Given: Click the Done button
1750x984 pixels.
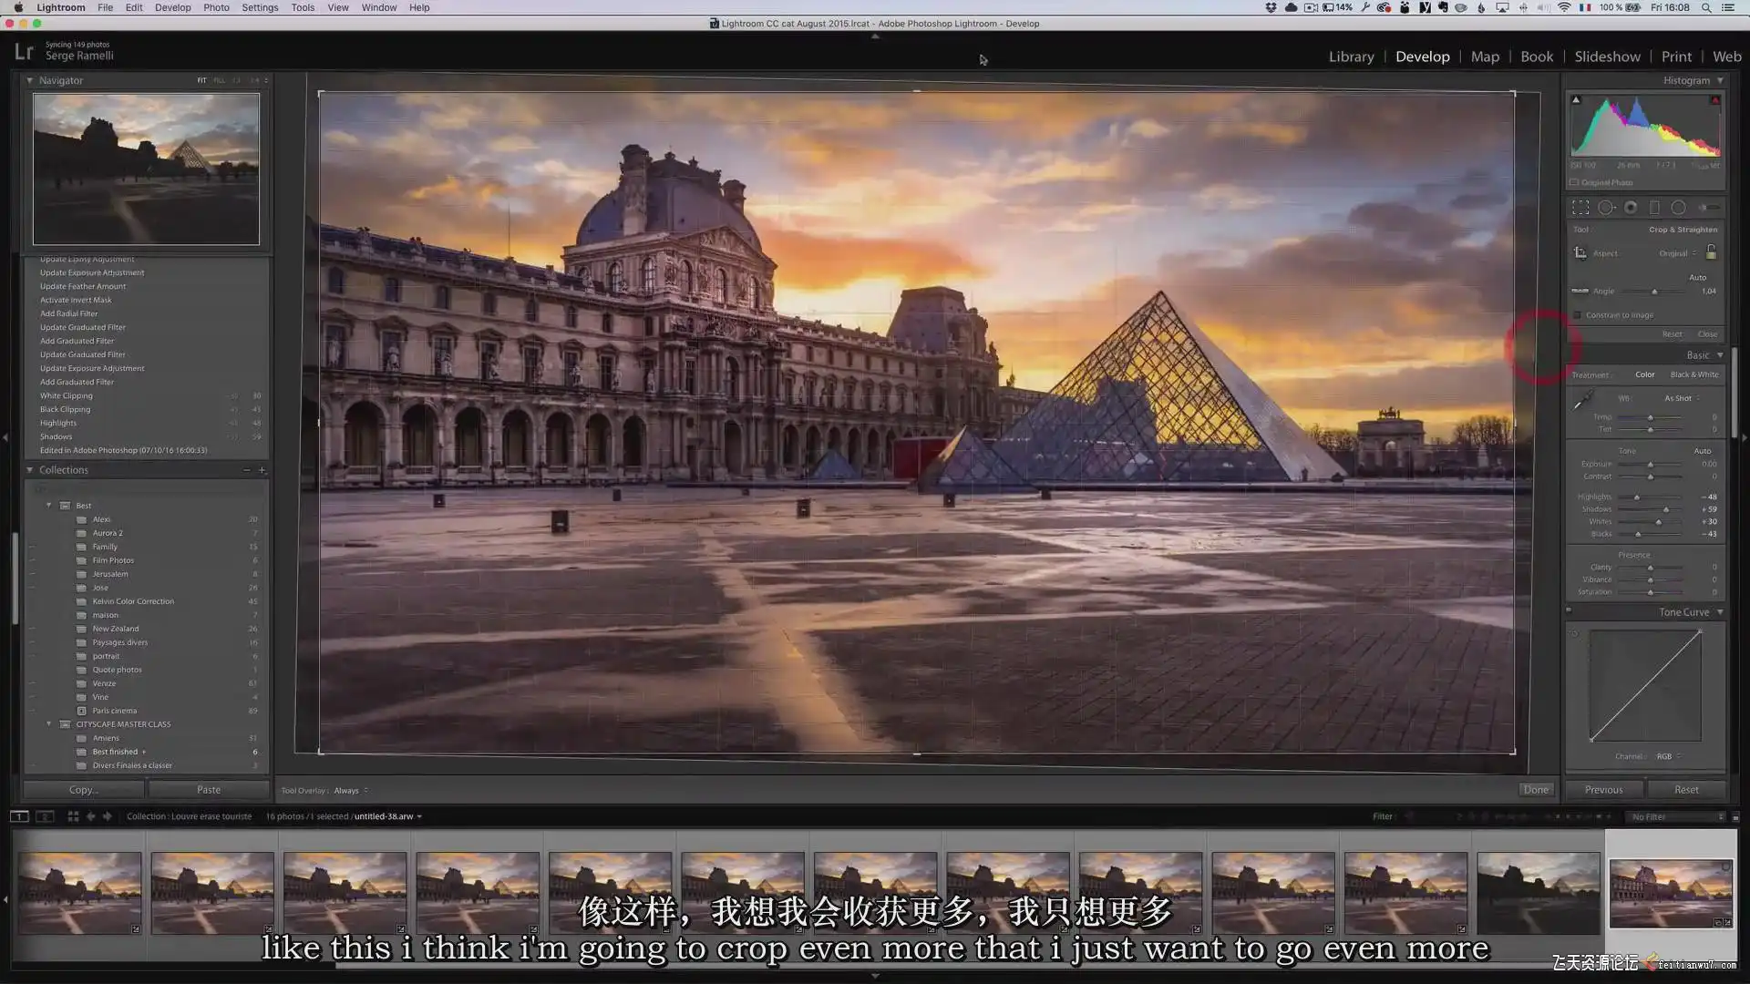Looking at the screenshot, I should coord(1536,790).
